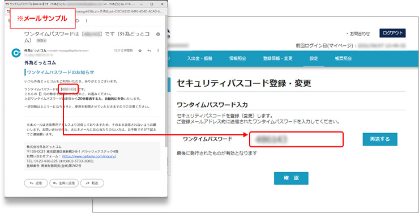Open the more menu in the mail toolbar

tap(86, 21)
